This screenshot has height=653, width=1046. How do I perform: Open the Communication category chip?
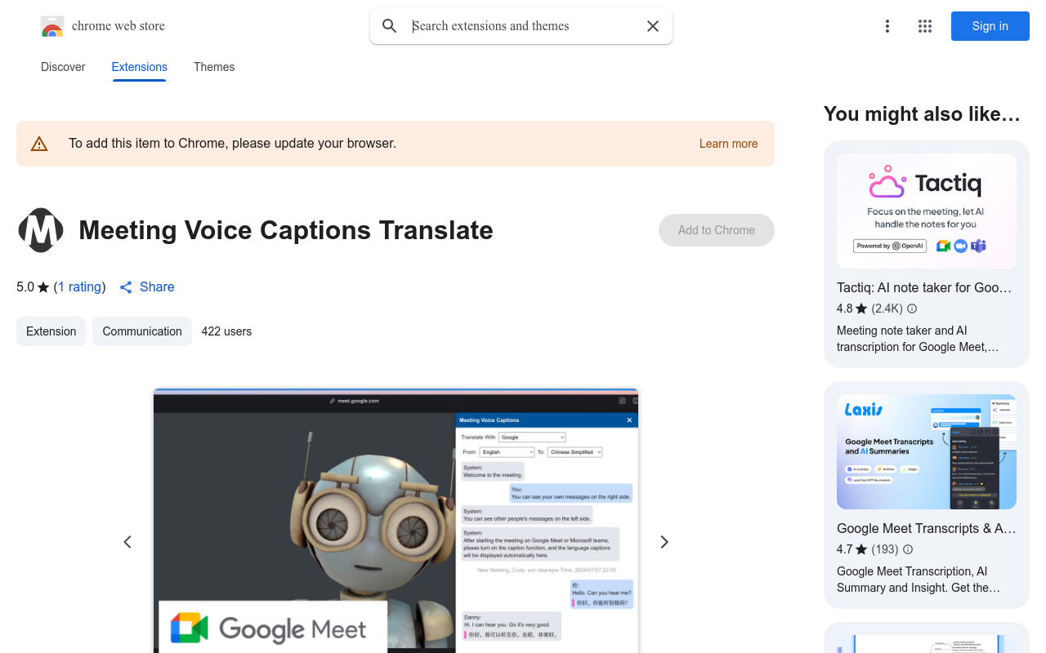point(142,331)
